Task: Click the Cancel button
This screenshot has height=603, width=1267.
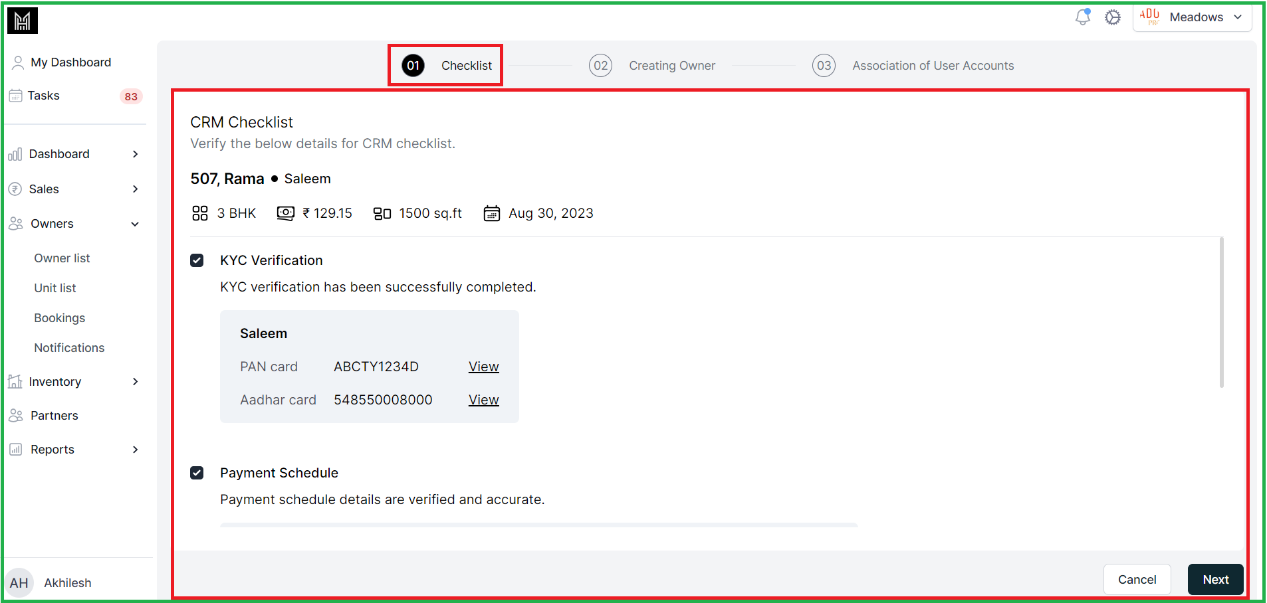Action: pyautogui.click(x=1137, y=580)
